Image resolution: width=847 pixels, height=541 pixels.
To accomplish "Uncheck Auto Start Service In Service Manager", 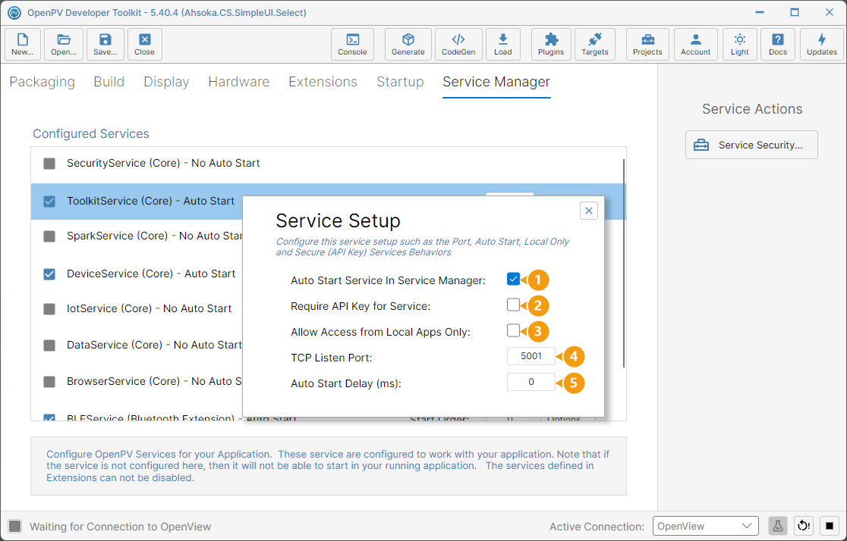I will pyautogui.click(x=513, y=279).
